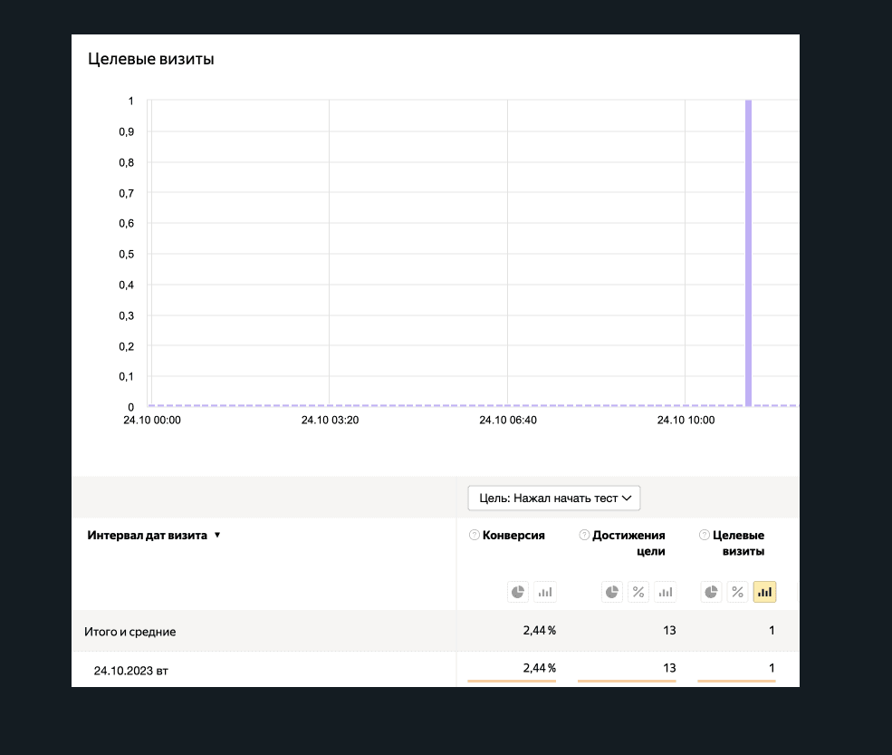The image size is (892, 755).
Task: Click the Достижения цели column header
Action: pyautogui.click(x=628, y=543)
